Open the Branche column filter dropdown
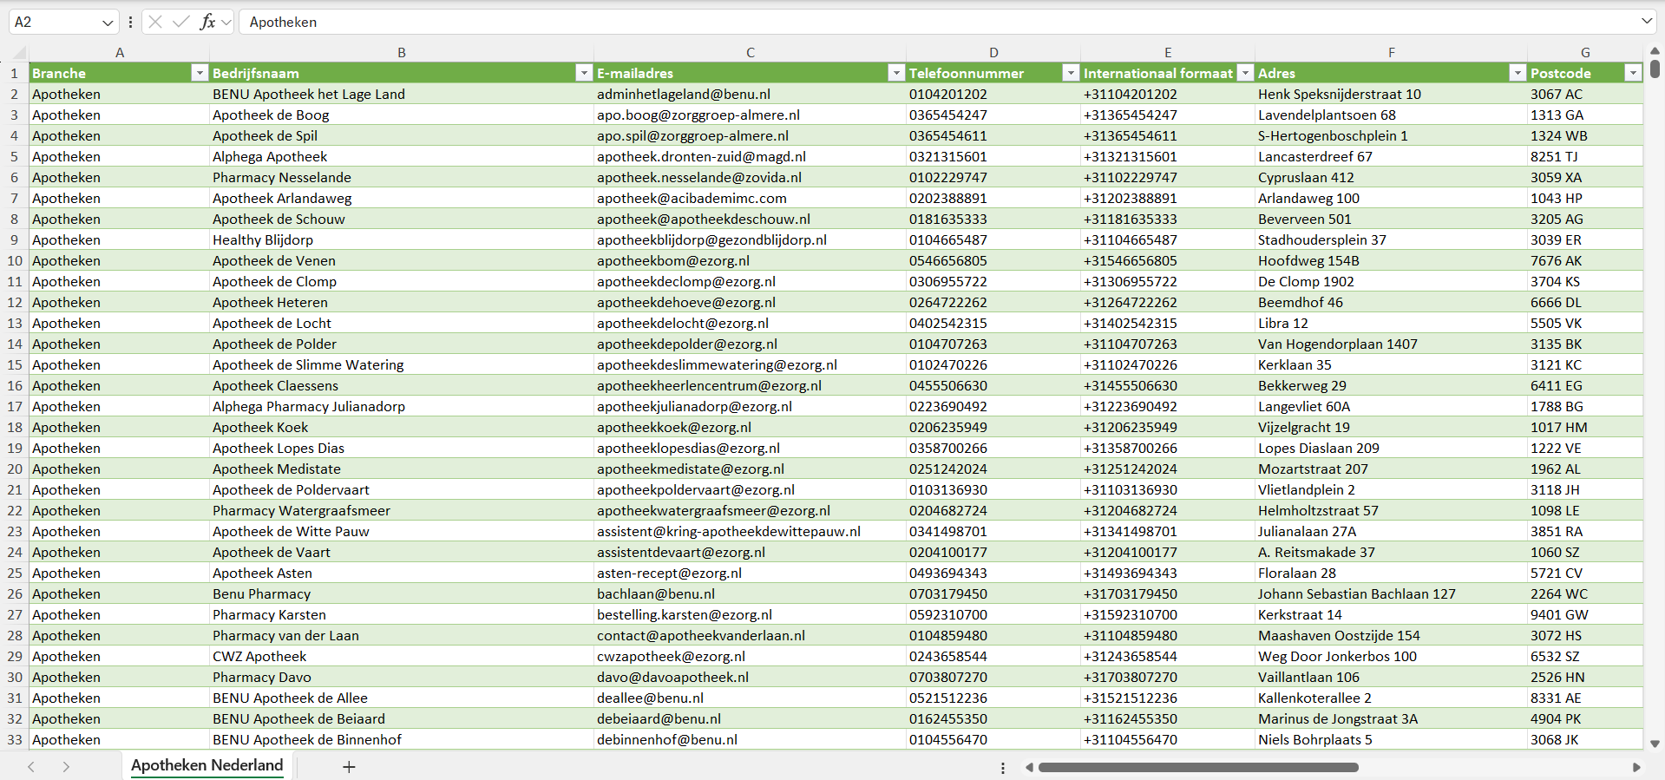This screenshot has width=1665, height=780. click(x=200, y=74)
